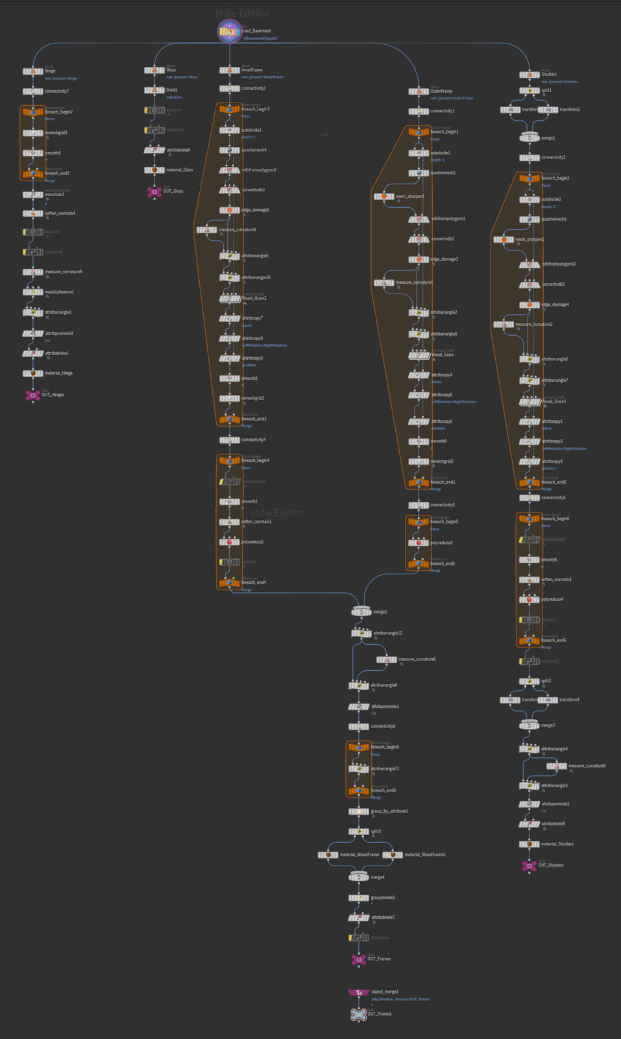Select the blast2 node

[154, 90]
